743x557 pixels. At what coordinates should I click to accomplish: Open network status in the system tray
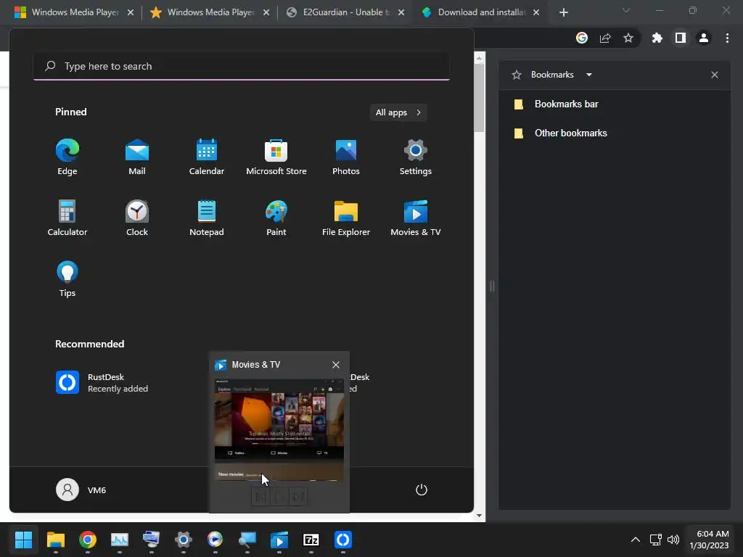(655, 540)
